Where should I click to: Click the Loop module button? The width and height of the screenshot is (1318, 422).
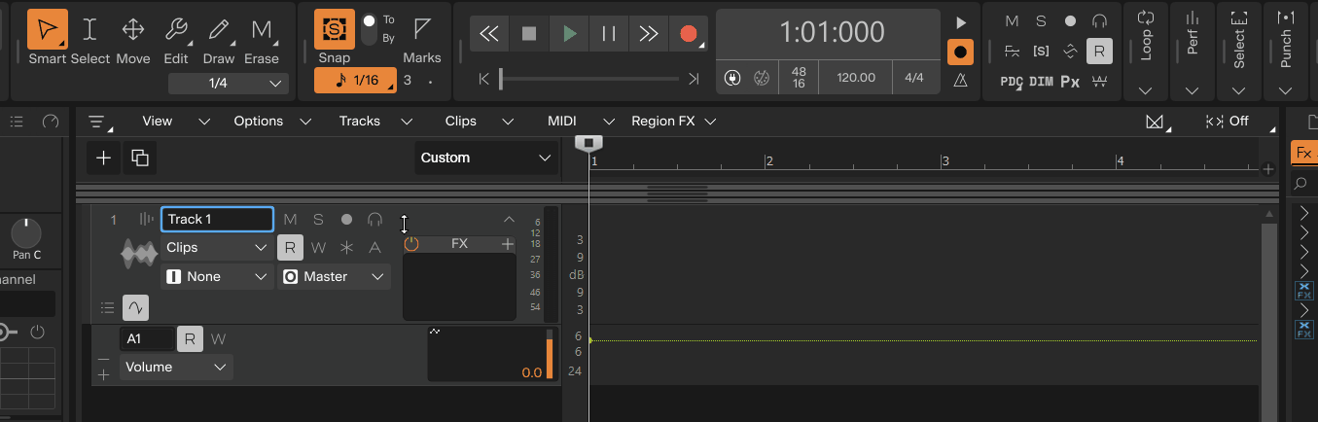(x=1146, y=39)
